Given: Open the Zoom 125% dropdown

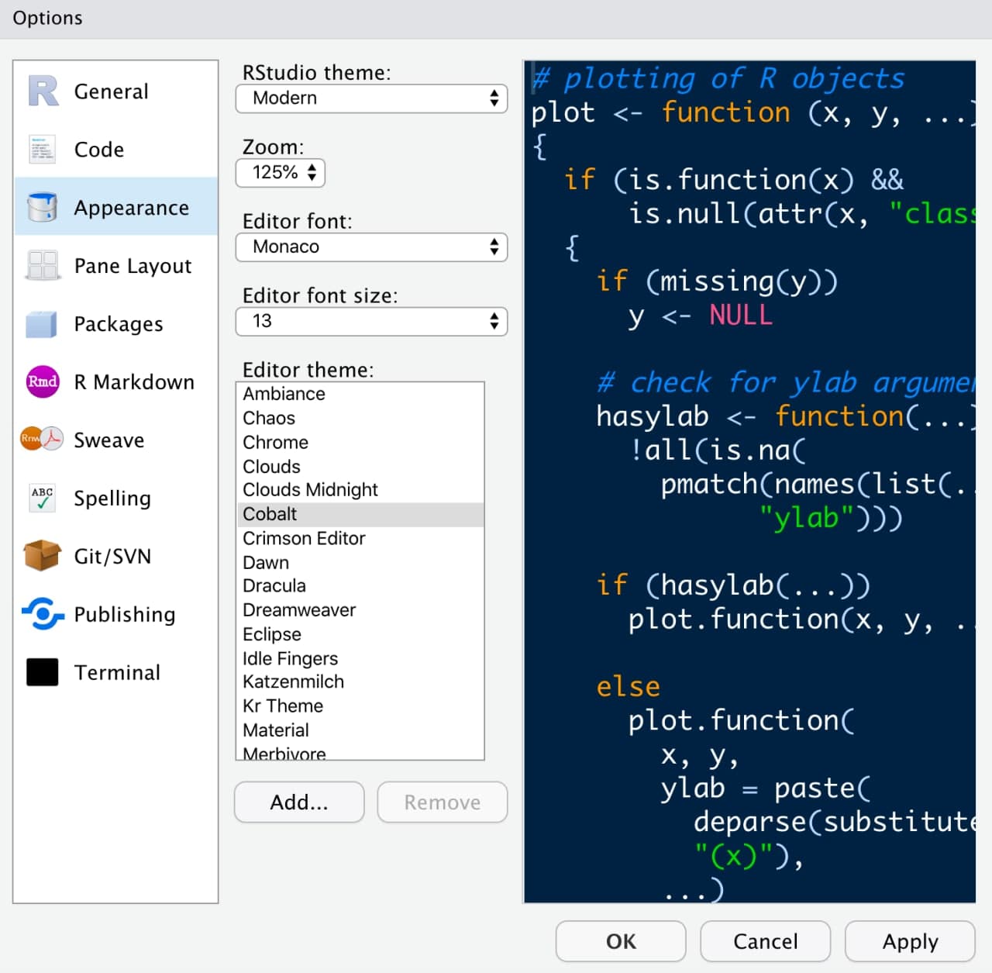Looking at the screenshot, I should tap(280, 173).
